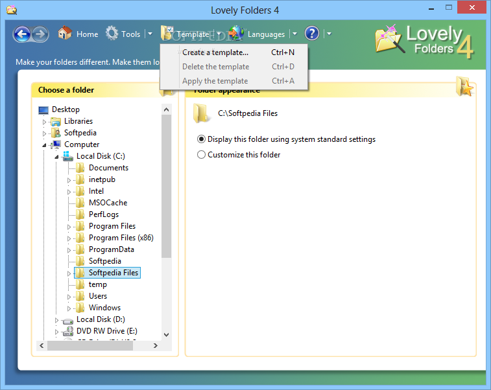Click the Tools toolbar label

click(130, 34)
